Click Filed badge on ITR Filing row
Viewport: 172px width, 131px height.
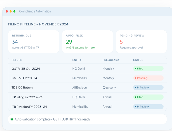coord(148,97)
